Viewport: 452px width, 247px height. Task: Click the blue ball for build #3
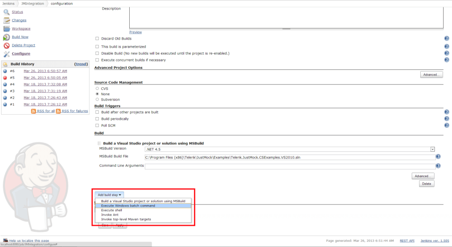(x=5, y=91)
